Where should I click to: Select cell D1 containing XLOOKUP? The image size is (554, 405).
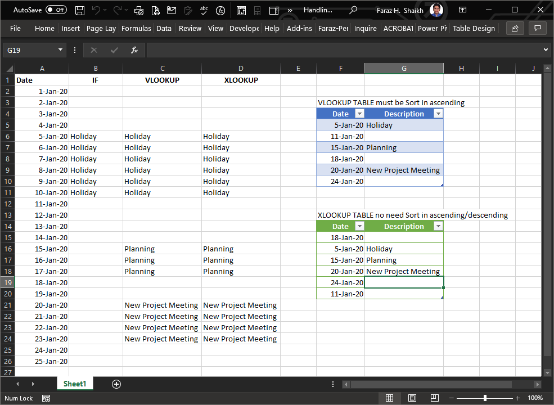[x=241, y=80]
